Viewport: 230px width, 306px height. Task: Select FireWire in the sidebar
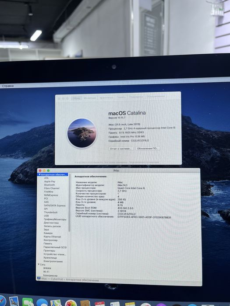point(49,191)
